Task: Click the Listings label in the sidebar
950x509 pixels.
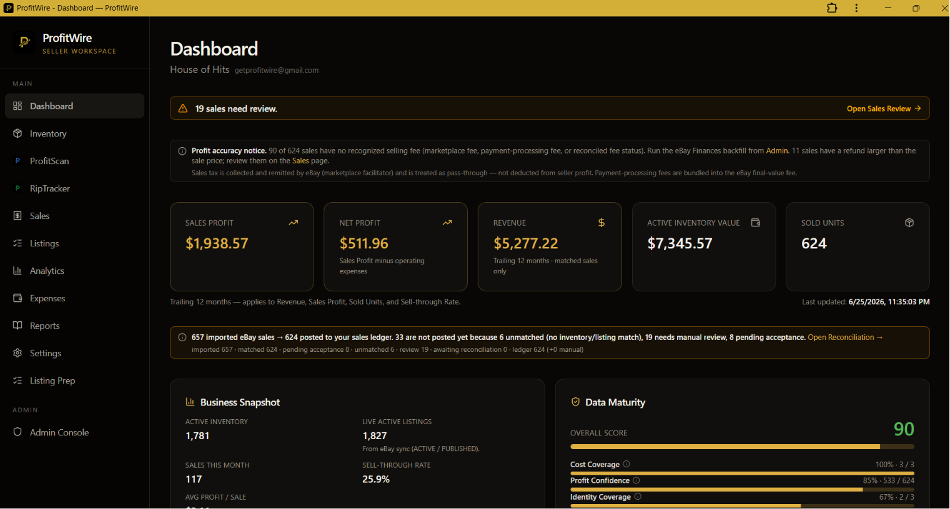Action: tap(44, 243)
